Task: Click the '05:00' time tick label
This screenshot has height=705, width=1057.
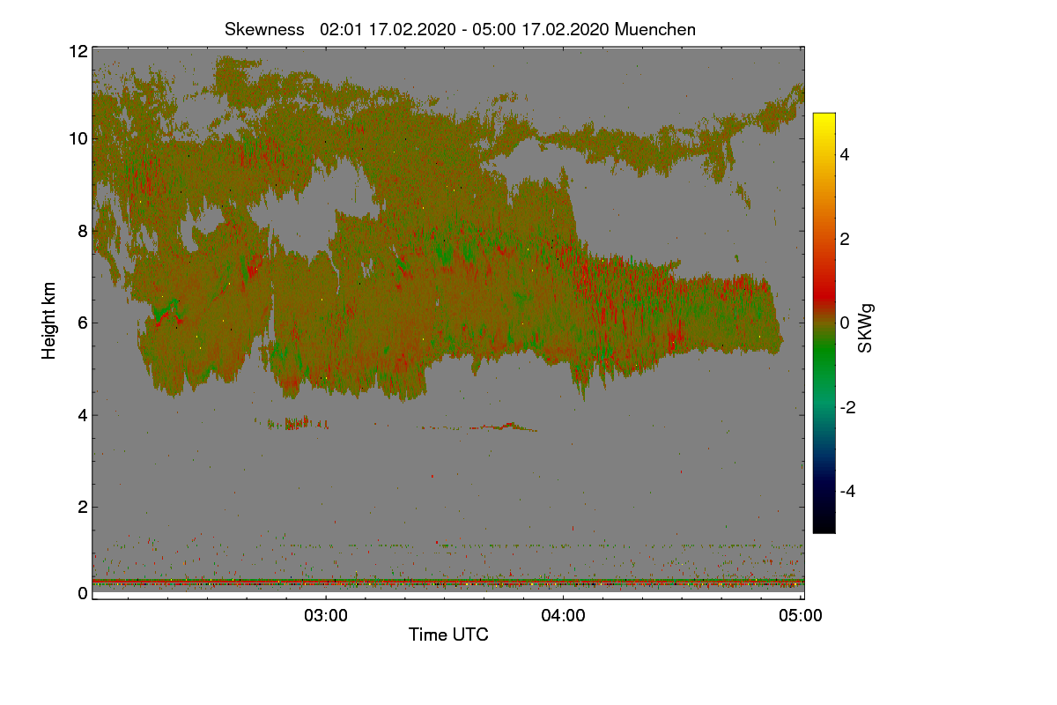Action: pos(801,615)
